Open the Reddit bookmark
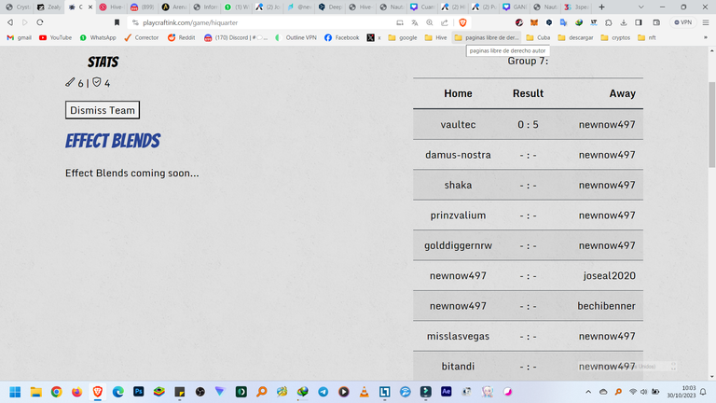Image resolution: width=716 pixels, height=403 pixels. tap(181, 37)
